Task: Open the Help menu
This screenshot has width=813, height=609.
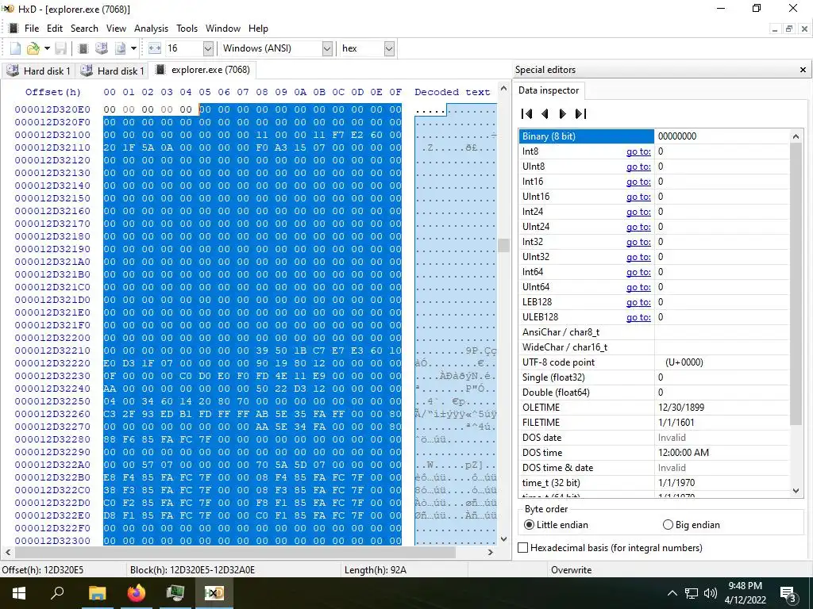Action: 258,29
